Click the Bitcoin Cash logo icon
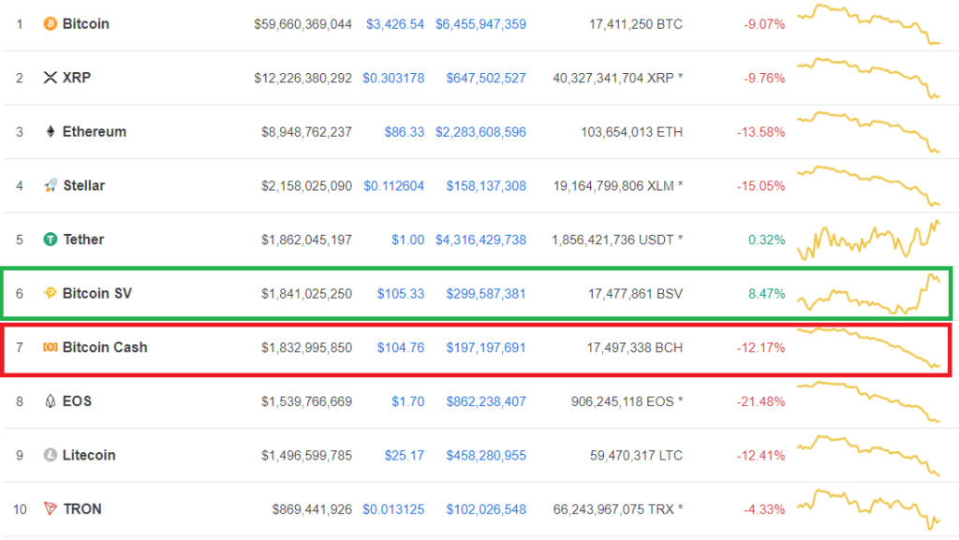 pyautogui.click(x=51, y=347)
